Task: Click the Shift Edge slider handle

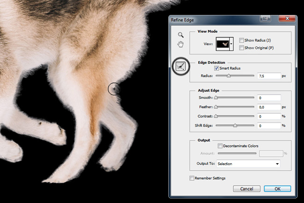Action: coord(235,125)
